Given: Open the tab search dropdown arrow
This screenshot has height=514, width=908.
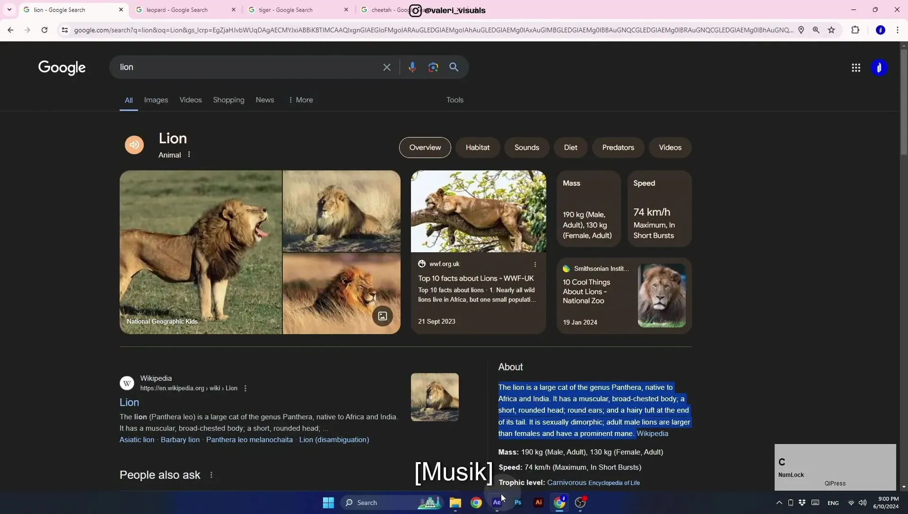Looking at the screenshot, I should coord(9,9).
